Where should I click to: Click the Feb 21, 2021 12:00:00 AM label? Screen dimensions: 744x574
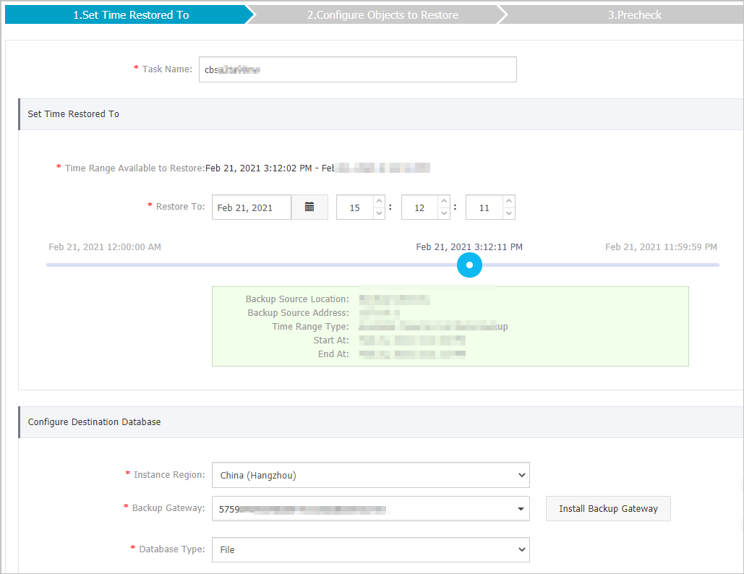coord(105,247)
